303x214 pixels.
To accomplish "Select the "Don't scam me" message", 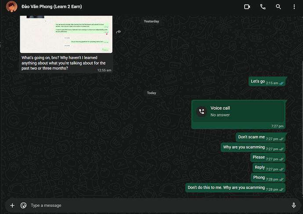I will (x=260, y=137).
